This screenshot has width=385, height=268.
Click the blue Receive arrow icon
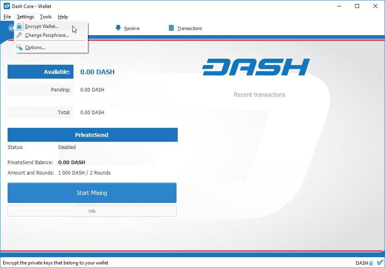[x=118, y=28]
